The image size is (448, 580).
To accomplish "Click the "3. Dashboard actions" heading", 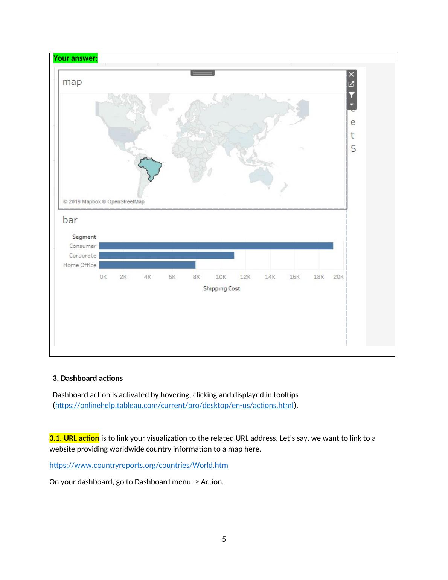I will pos(88,378).
